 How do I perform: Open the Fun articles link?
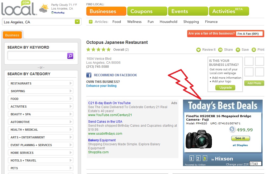151,22
